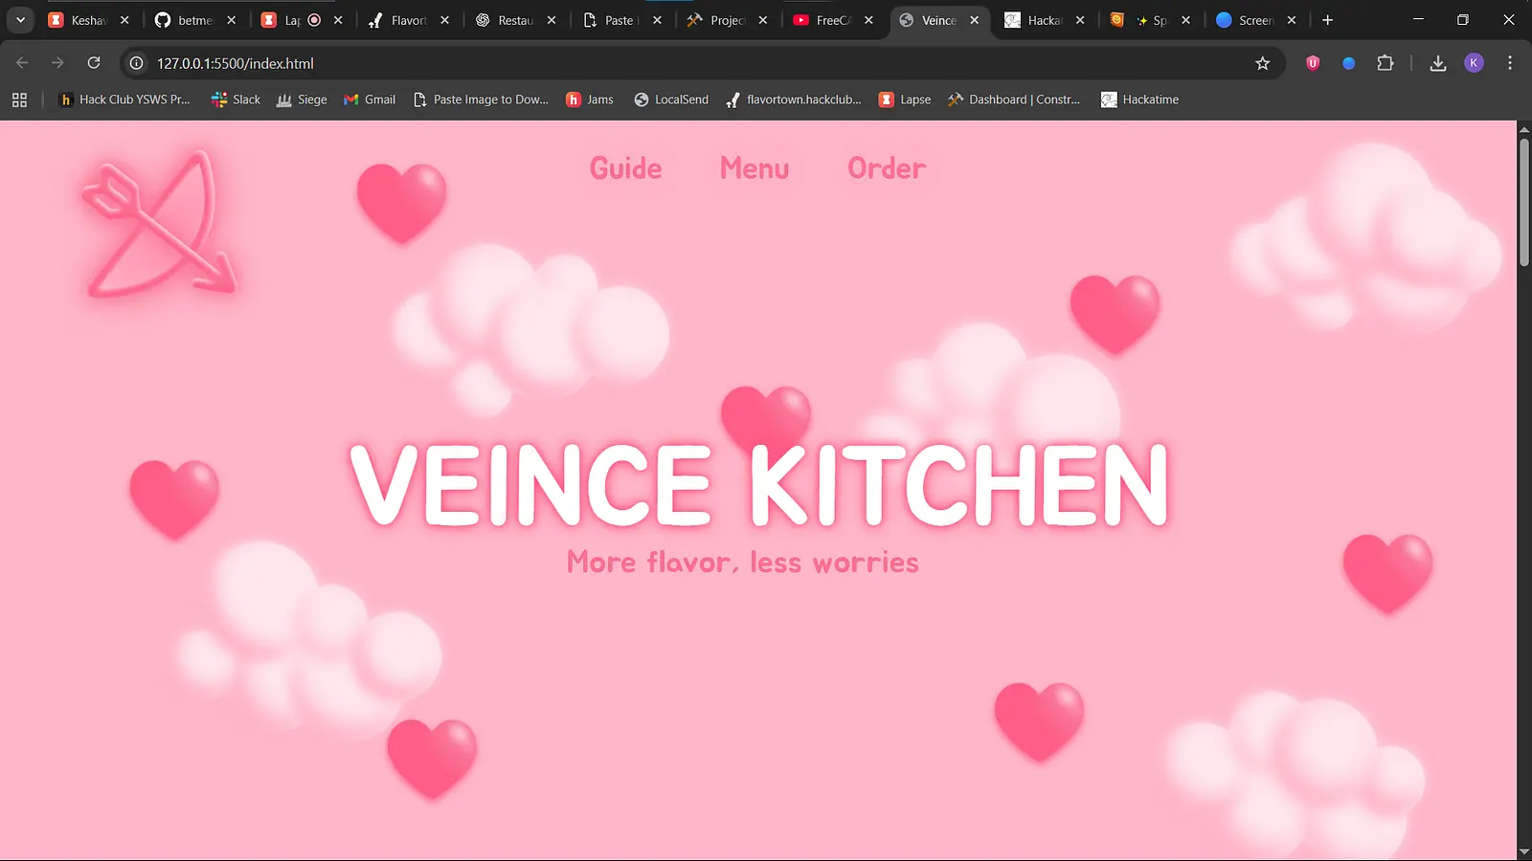The height and width of the screenshot is (861, 1532).
Task: Open the Downloads icon in toolbar
Action: (x=1437, y=63)
